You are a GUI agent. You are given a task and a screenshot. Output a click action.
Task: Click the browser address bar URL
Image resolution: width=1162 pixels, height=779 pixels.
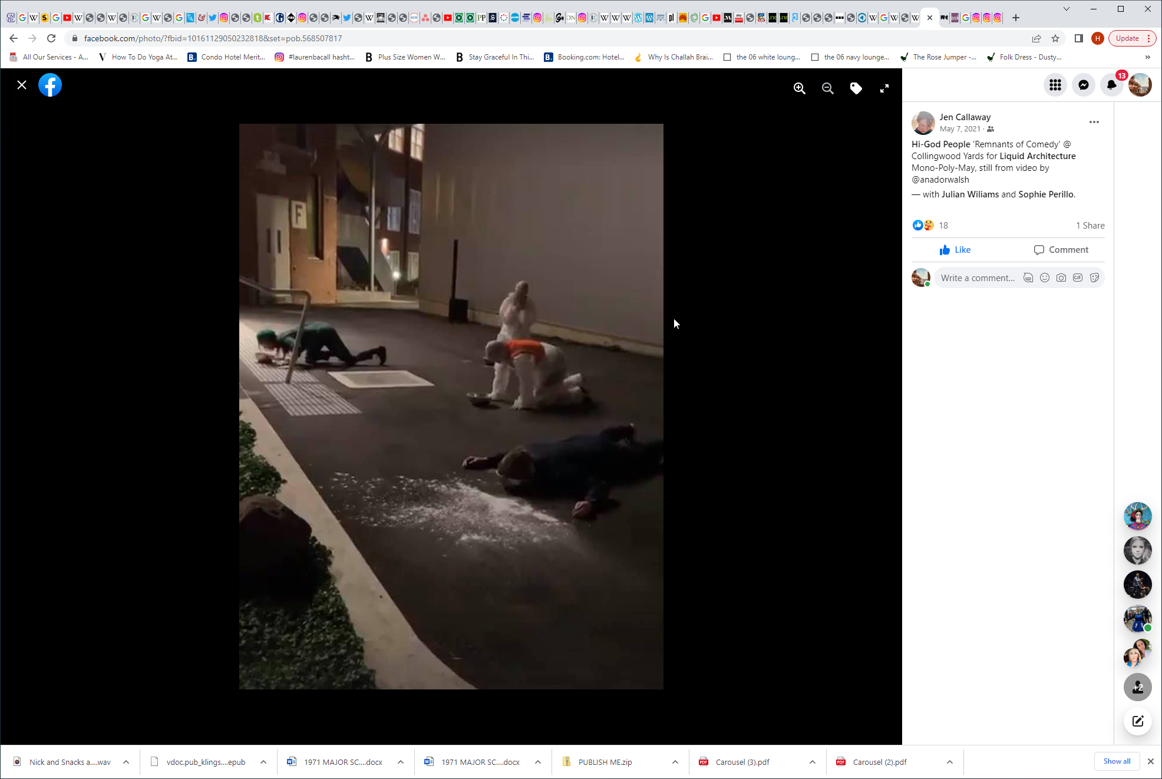tap(213, 38)
